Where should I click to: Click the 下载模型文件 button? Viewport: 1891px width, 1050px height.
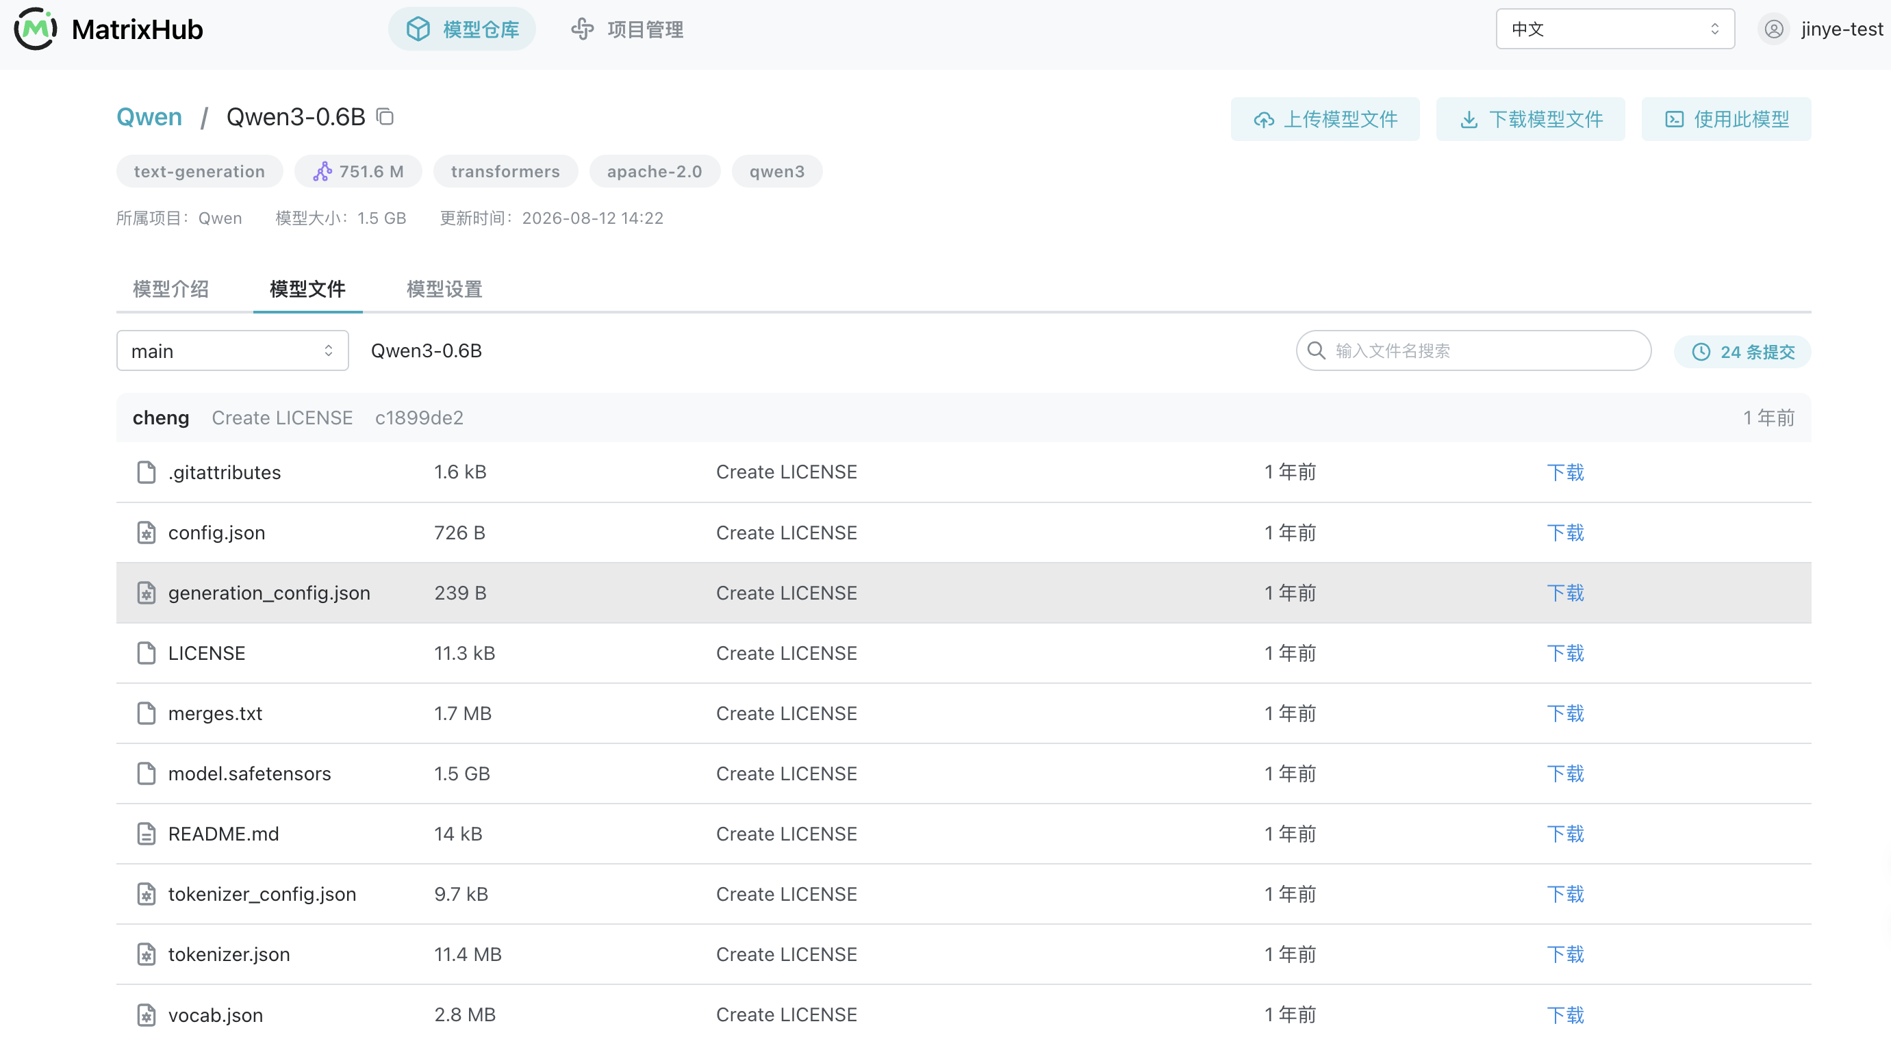coord(1530,119)
